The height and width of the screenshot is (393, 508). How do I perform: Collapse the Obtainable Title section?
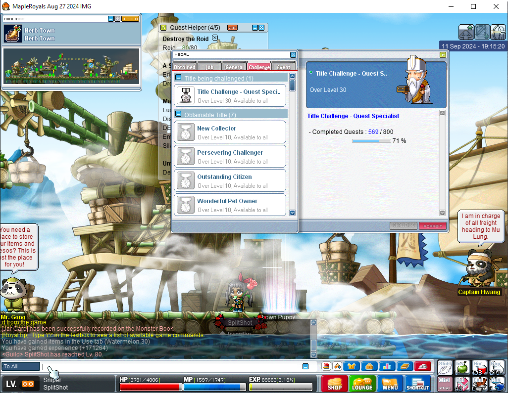coord(178,114)
